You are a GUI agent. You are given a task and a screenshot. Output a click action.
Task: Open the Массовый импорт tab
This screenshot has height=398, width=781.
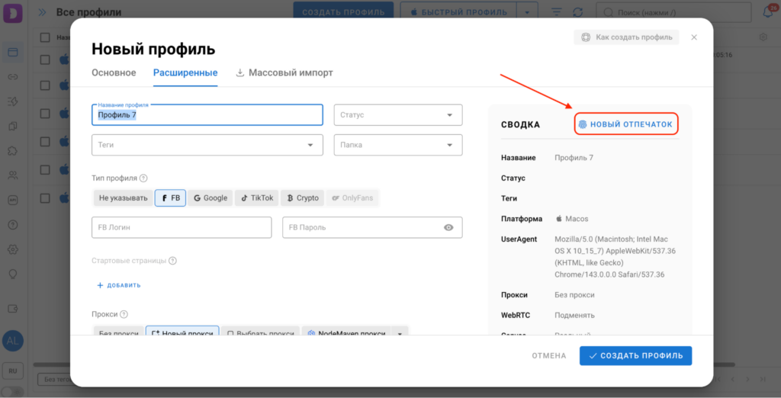(284, 73)
